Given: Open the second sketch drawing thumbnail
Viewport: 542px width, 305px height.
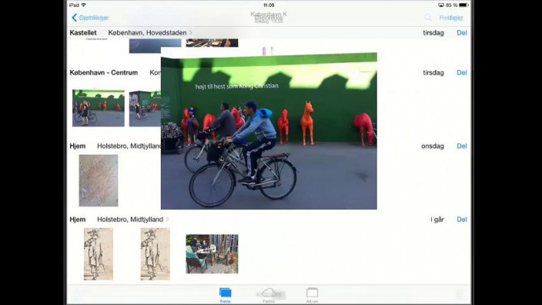Looking at the screenshot, I should tap(156, 254).
